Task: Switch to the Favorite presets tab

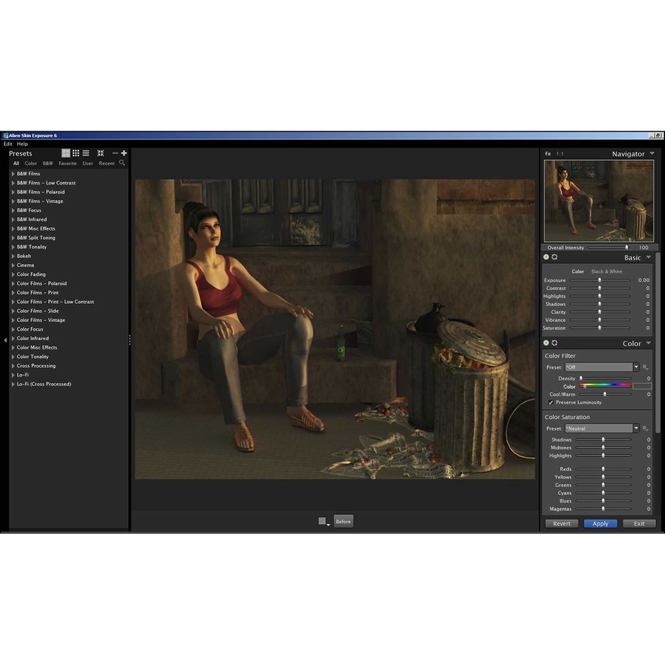Action: 68,164
